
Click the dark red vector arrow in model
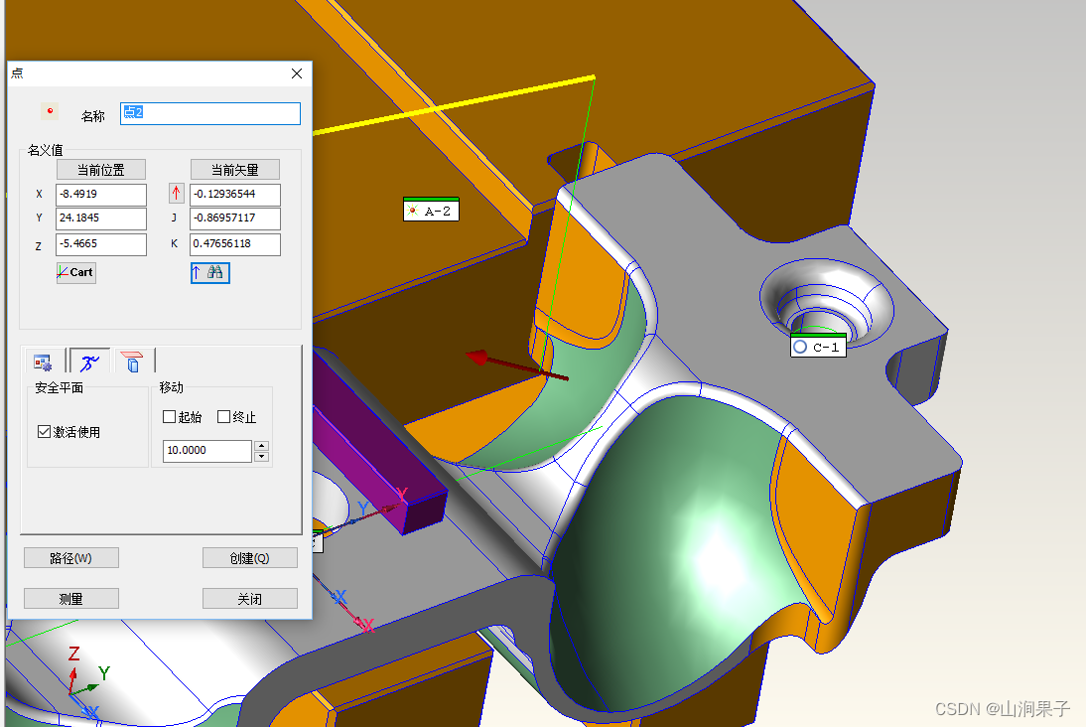tap(516, 365)
